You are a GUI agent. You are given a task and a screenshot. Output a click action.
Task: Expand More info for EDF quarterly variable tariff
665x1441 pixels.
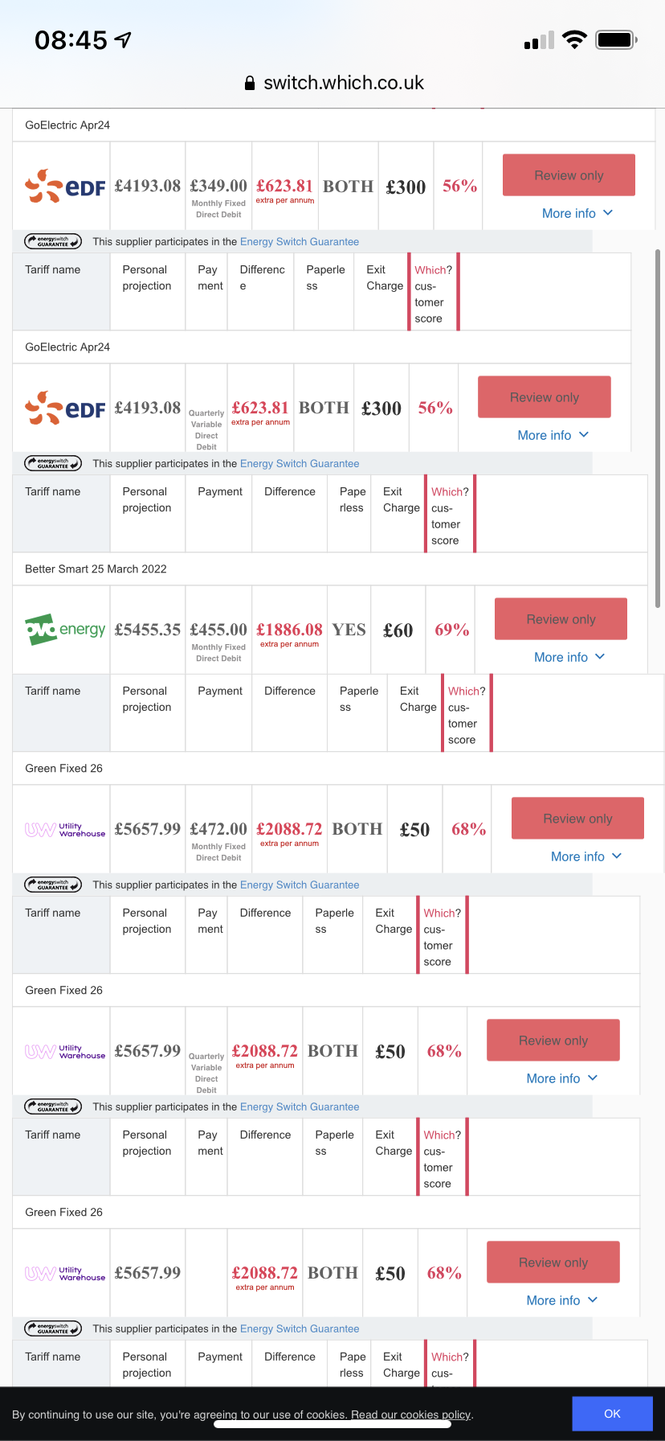click(x=553, y=435)
